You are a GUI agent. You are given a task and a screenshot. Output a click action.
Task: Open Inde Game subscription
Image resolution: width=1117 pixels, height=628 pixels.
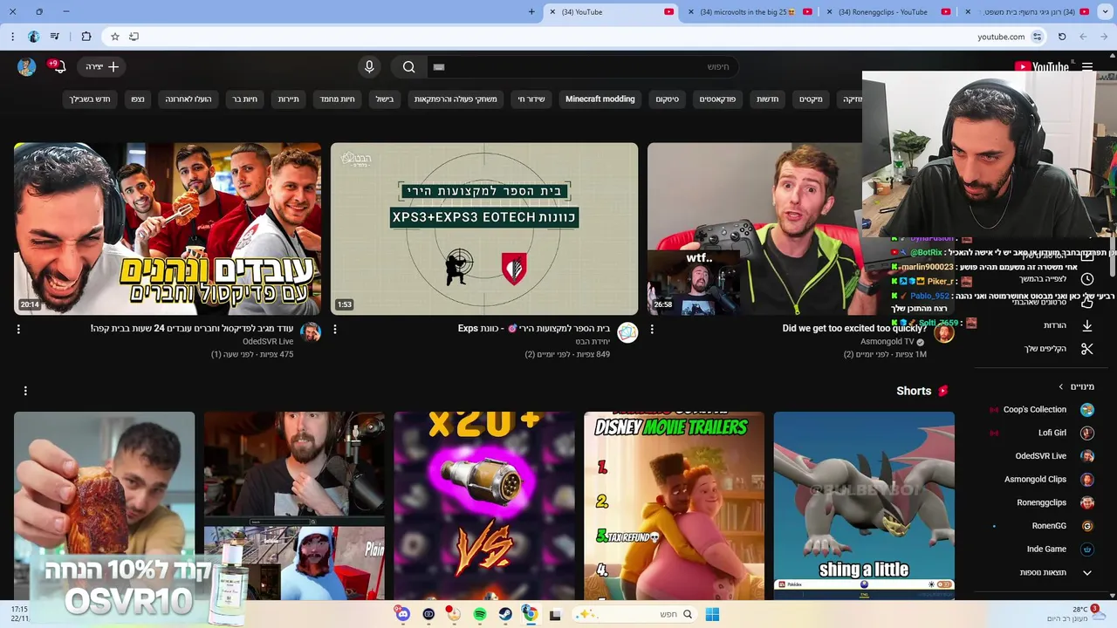[x=1039, y=549]
